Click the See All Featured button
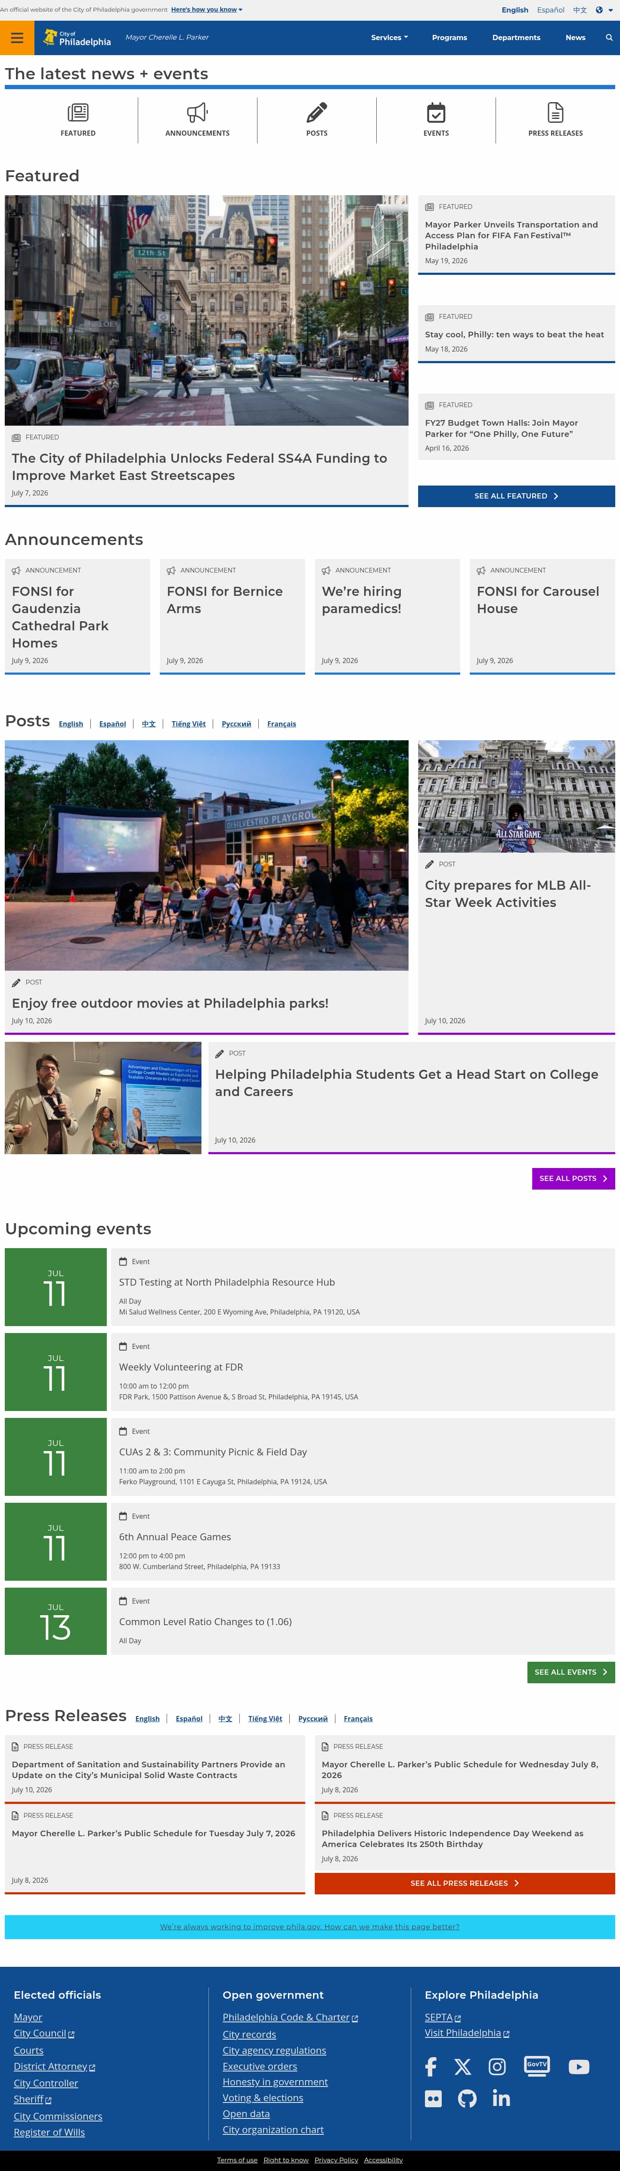The height and width of the screenshot is (2171, 620). coord(515,496)
